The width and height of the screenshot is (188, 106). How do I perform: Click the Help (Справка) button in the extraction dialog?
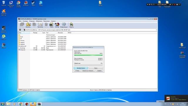[x=99, y=71]
